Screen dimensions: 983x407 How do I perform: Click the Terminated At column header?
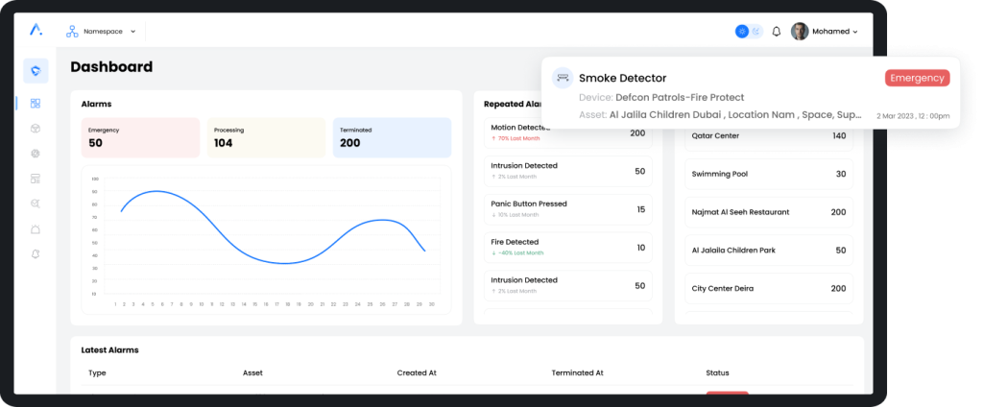tap(577, 373)
